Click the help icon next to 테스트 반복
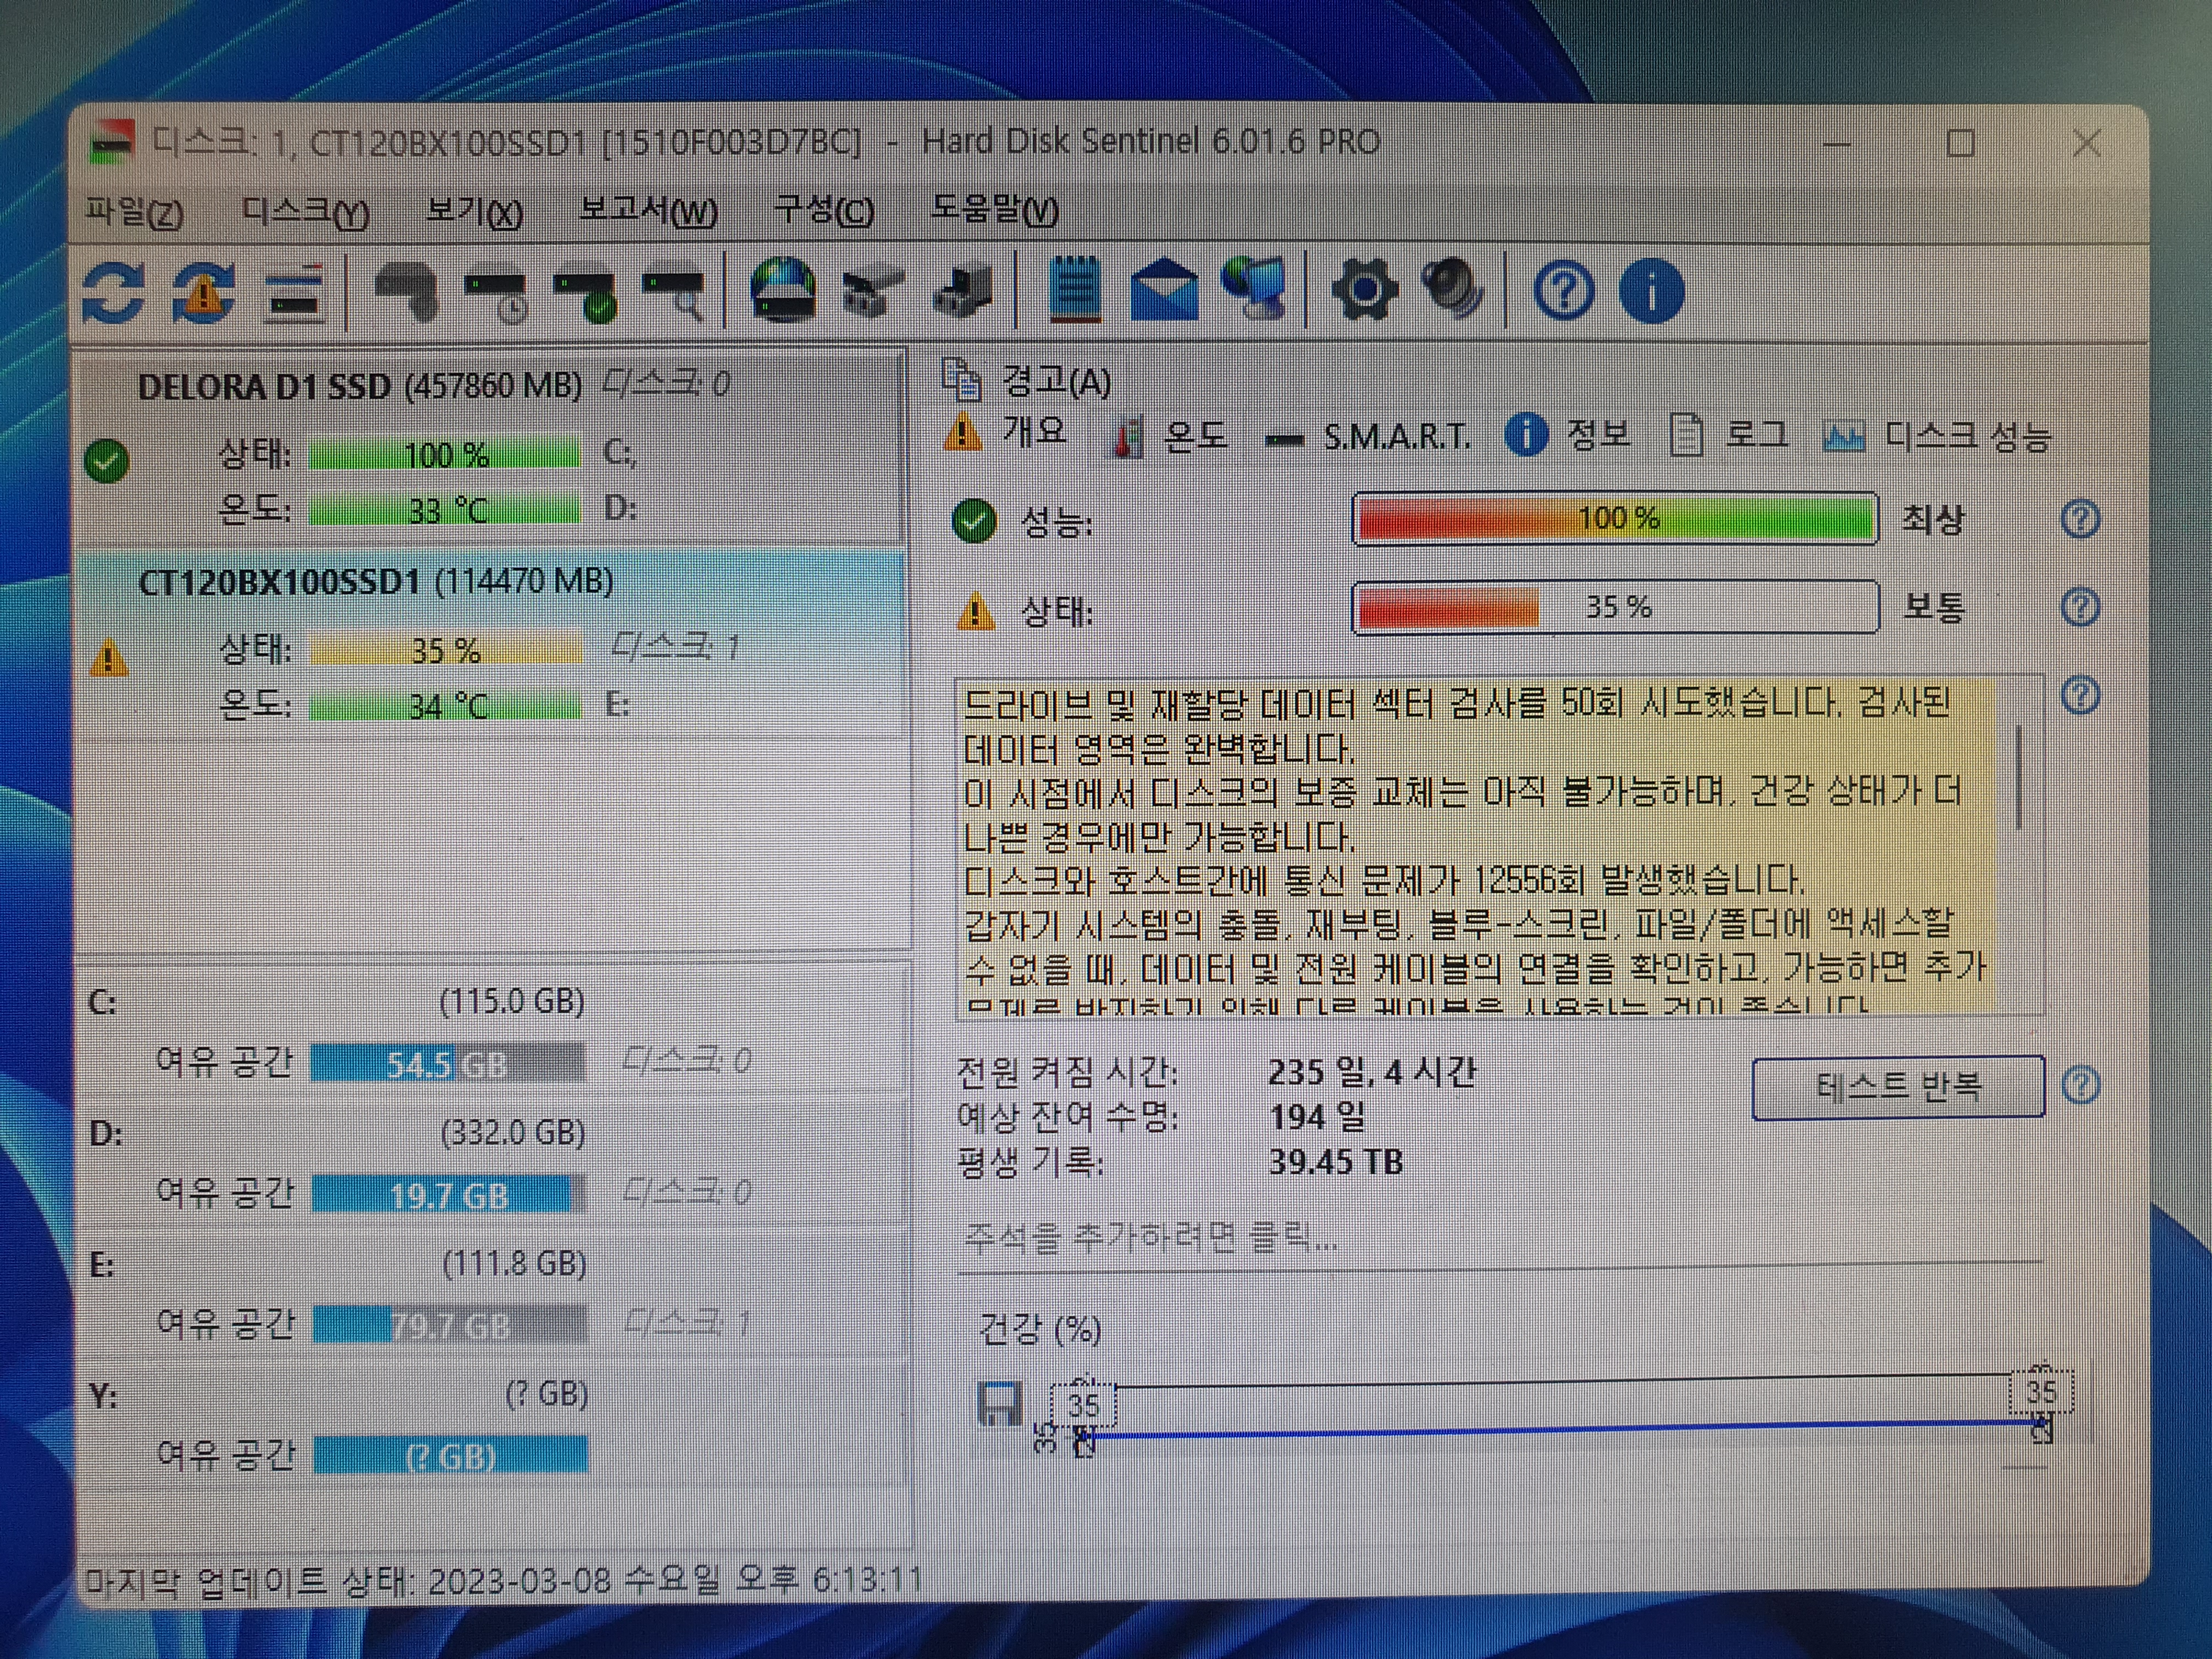The height and width of the screenshot is (1659, 2212). [x=2080, y=1085]
